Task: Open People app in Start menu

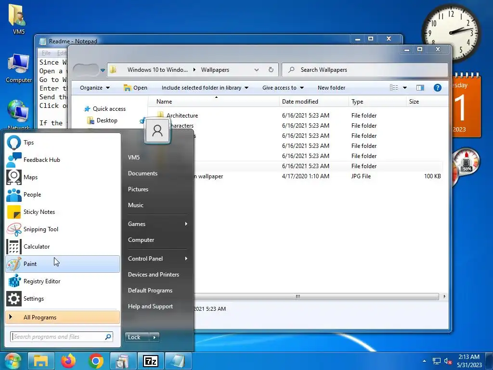Action: [62, 195]
